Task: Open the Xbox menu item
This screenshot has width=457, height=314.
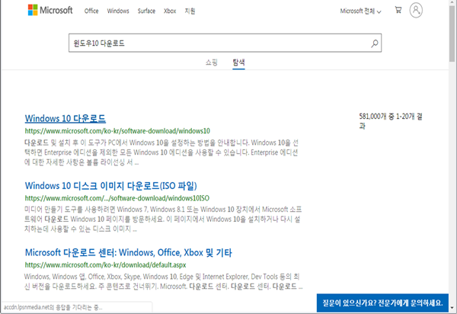Action: (170, 11)
